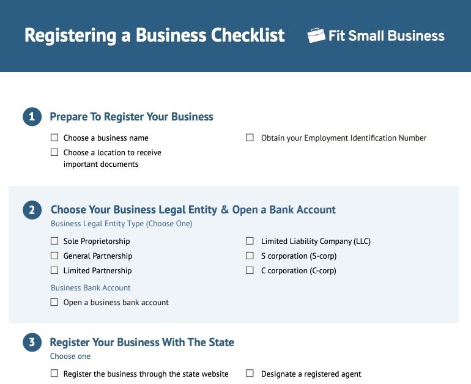Mark the General Partnership checkbox
The image size is (471, 384).
coord(54,256)
